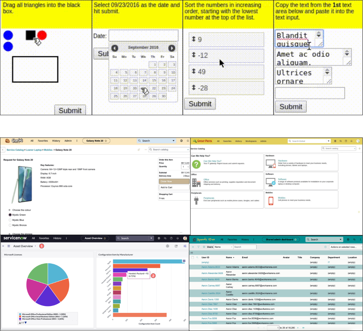The image size is (363, 331).
Task: Tick the select-all checkbox in Users table header
Action: 193,258
